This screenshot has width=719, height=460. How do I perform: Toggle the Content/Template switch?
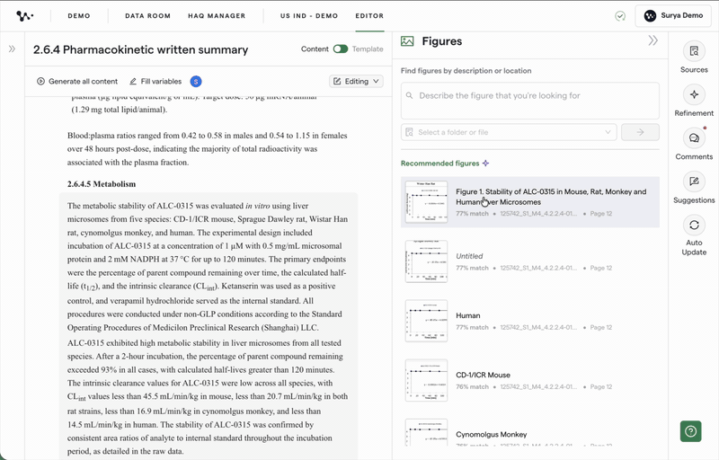pos(341,49)
